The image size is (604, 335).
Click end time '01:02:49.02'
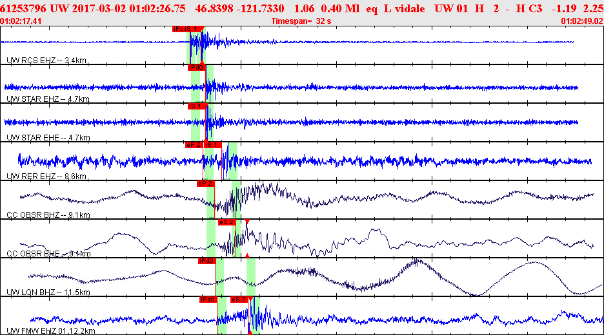pyautogui.click(x=582, y=21)
